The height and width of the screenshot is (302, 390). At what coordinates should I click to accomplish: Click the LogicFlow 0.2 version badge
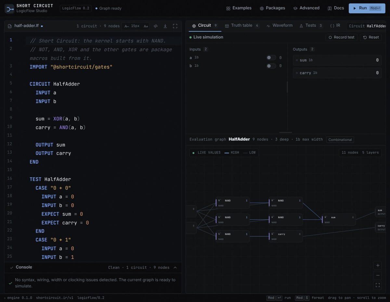[75, 8]
